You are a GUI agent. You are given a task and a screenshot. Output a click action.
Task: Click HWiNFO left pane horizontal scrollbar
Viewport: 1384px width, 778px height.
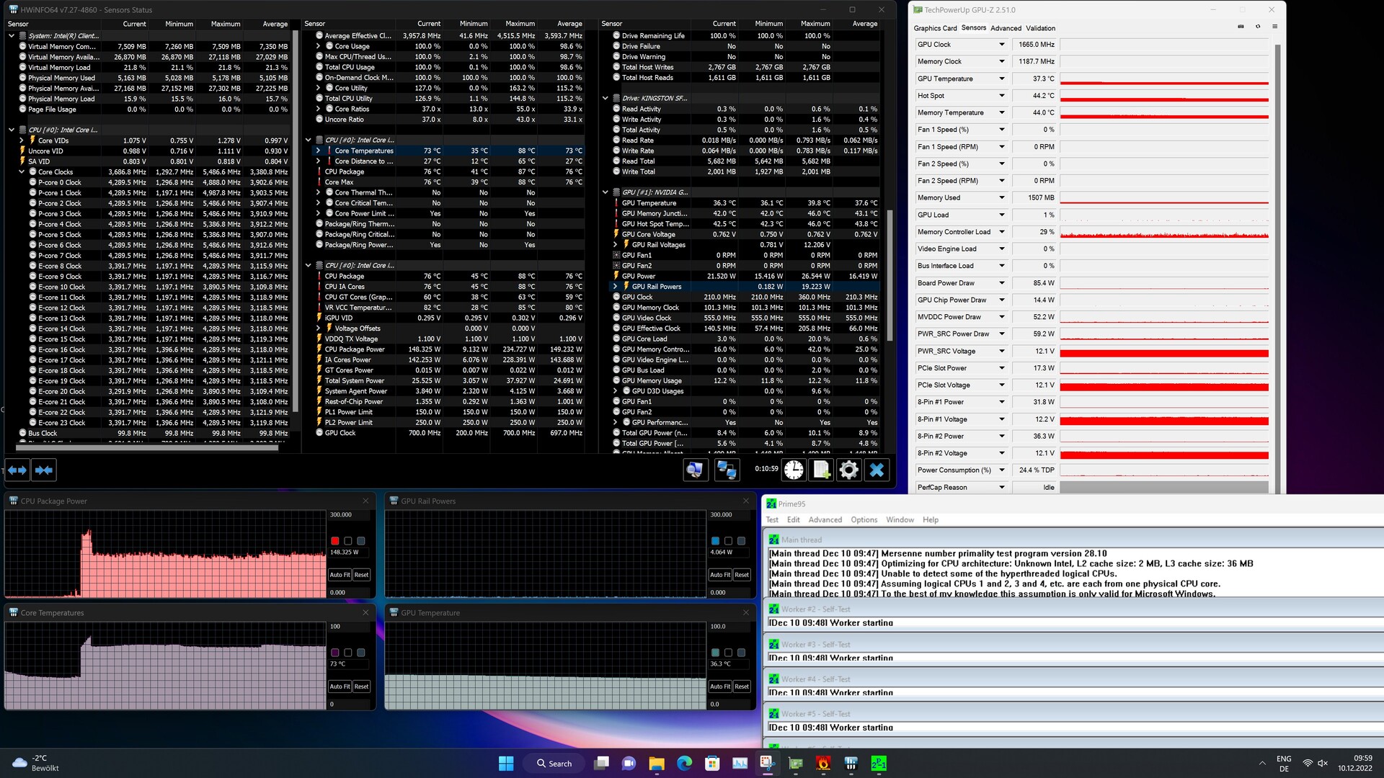tap(147, 447)
